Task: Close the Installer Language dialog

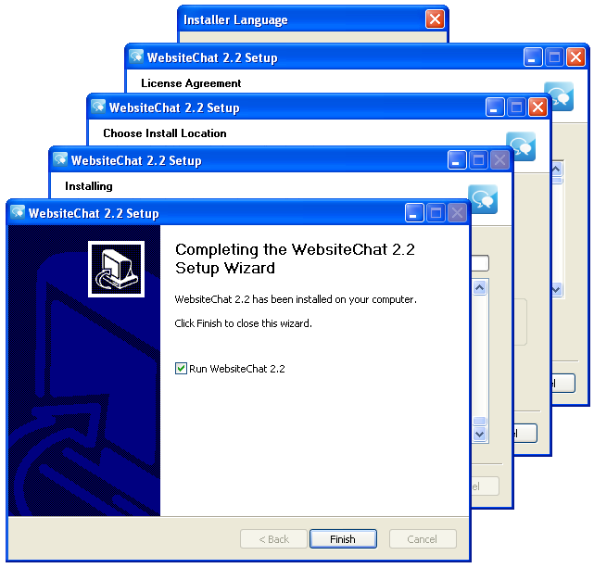Action: coord(435,19)
